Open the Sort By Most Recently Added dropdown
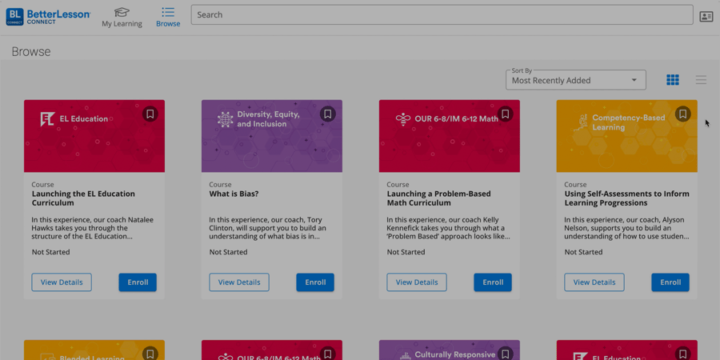Image resolution: width=720 pixels, height=360 pixels. [576, 80]
